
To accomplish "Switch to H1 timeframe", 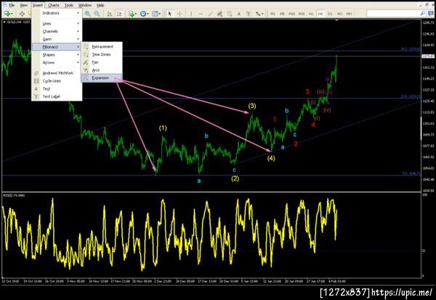I will 311,14.
